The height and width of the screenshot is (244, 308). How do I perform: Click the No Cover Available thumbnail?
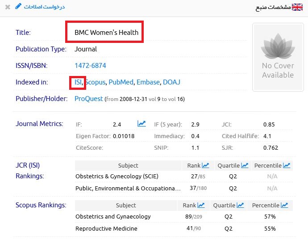[277, 57]
